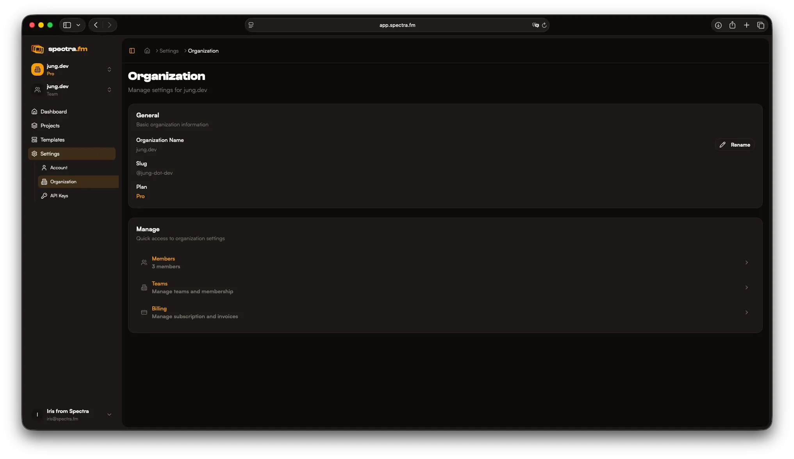794x459 pixels.
Task: Click the jung.dev Pro organization avatar
Action: pos(37,69)
